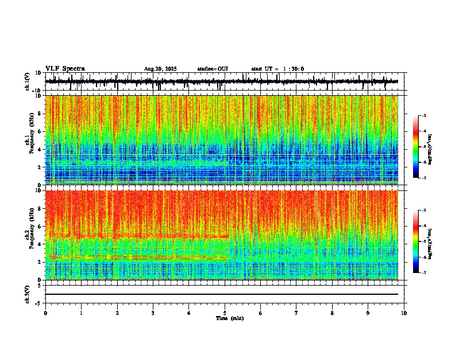This screenshot has height=351, width=455.
Task: Click the "6" kHz tick on ch.2 frequency axis
Action: 40,227
